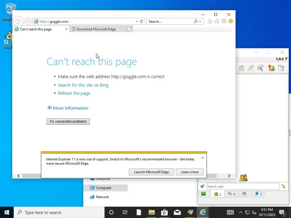Select the BeeBEEP groups tab
This screenshot has height=218, width=291.
(244, 194)
